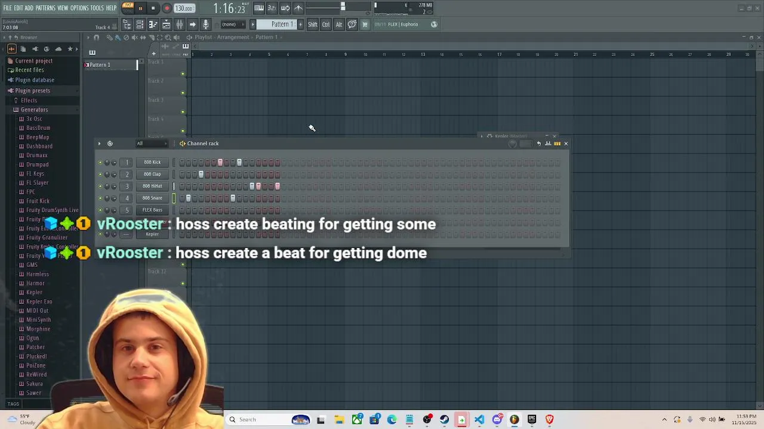Click the Ctrl modifier button
The height and width of the screenshot is (429, 764).
[326, 24]
